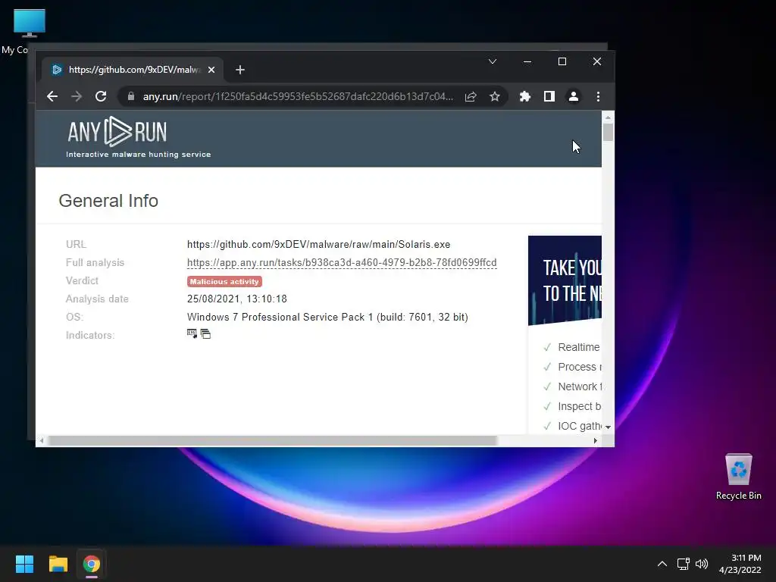This screenshot has width=776, height=582.
Task: Open the app.any.run full analysis link
Action: pyautogui.click(x=342, y=263)
